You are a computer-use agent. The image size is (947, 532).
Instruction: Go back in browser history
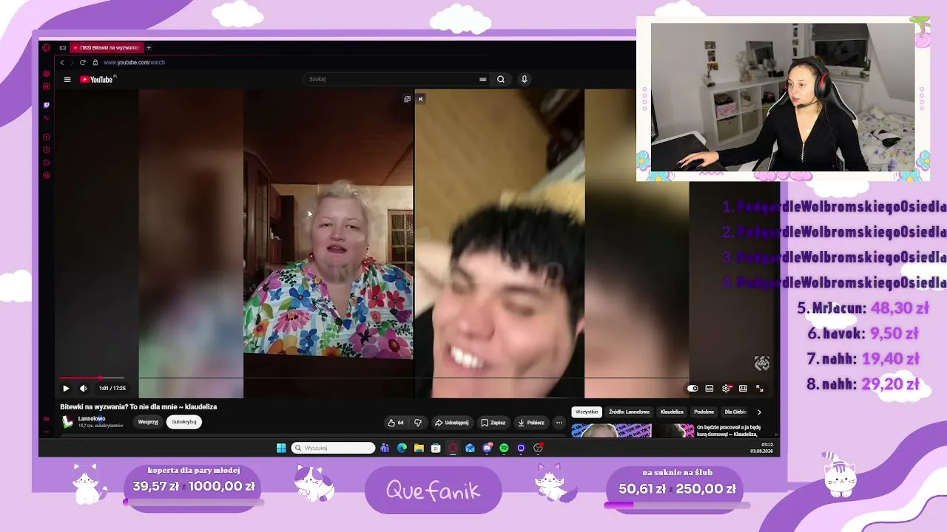tap(62, 63)
